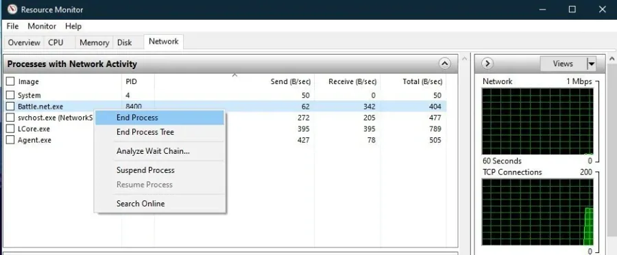
Task: Click the Views button
Action: (563, 64)
